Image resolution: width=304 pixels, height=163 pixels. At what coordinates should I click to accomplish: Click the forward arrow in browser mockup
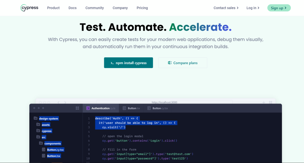point(65,102)
